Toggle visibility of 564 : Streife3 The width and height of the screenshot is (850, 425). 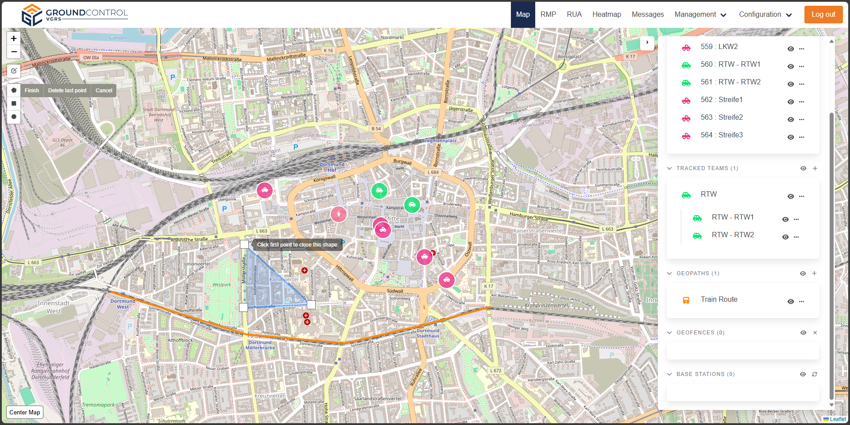click(791, 137)
